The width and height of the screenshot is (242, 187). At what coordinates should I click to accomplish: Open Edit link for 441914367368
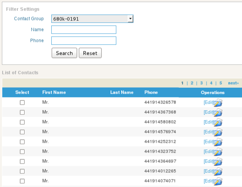[x=209, y=112]
